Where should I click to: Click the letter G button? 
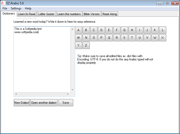click(x=124, y=30)
